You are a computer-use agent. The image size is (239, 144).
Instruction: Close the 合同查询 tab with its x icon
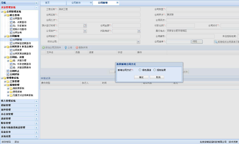91,3
